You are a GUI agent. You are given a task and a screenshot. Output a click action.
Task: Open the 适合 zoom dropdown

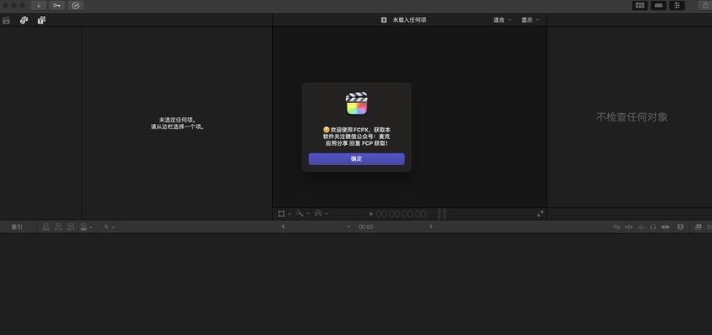point(502,20)
